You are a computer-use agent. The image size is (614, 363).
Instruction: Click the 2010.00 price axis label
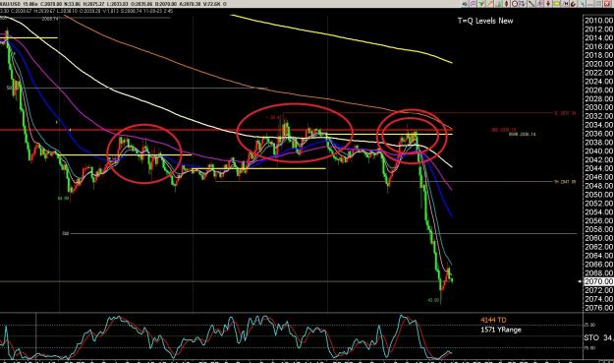598,21
